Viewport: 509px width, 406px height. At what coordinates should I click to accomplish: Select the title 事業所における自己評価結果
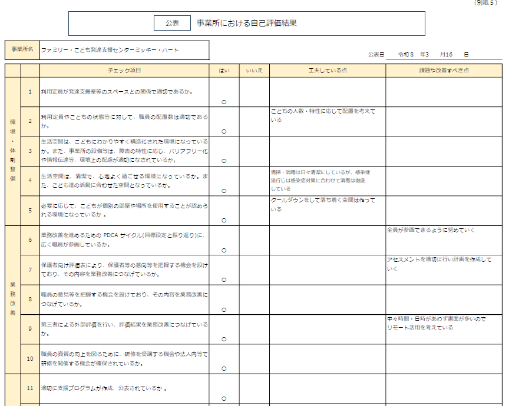pyautogui.click(x=246, y=24)
